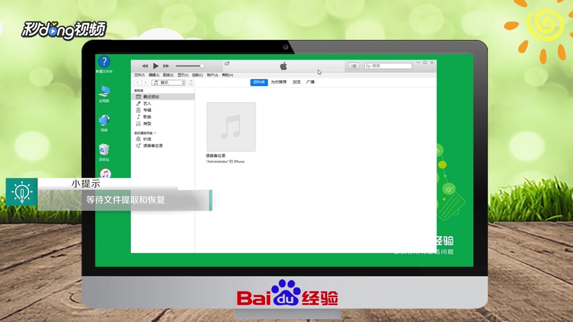573x322 pixels.
Task: Open the iTunes desktop shortcut icon
Action: (x=105, y=174)
